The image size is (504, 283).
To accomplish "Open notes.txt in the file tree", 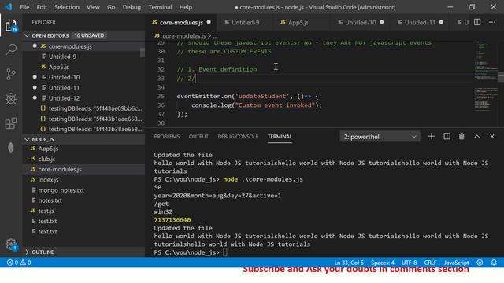I will 83,200.
